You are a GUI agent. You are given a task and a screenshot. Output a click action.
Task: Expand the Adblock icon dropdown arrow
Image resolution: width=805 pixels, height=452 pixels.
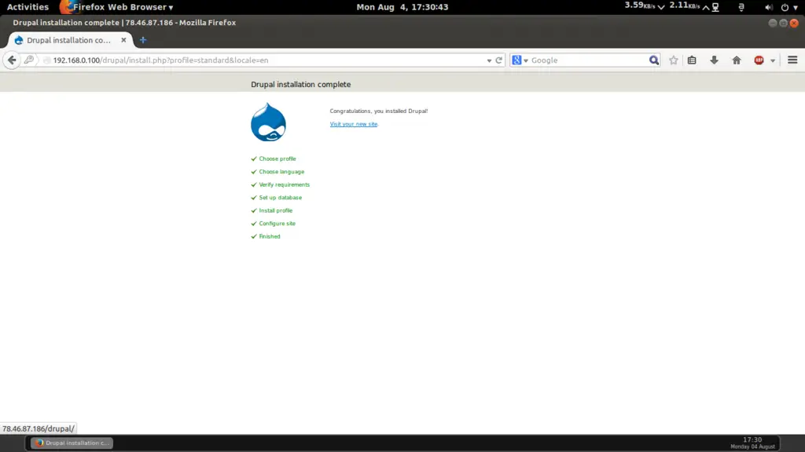pos(773,60)
